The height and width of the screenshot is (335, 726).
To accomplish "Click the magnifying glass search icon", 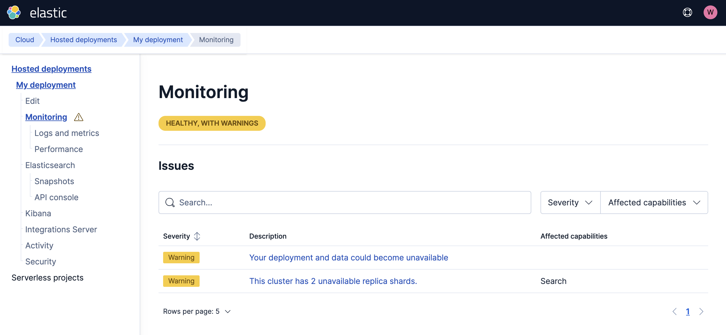I will coord(170,202).
